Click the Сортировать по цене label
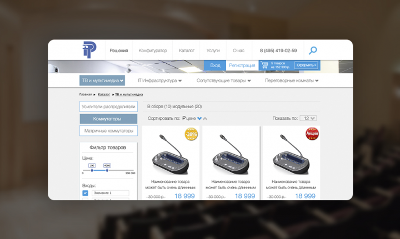Screen dimensions: 400x239 click(x=172, y=118)
